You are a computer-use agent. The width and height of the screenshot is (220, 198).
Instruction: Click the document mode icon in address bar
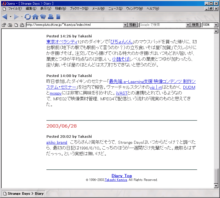tap(16, 25)
